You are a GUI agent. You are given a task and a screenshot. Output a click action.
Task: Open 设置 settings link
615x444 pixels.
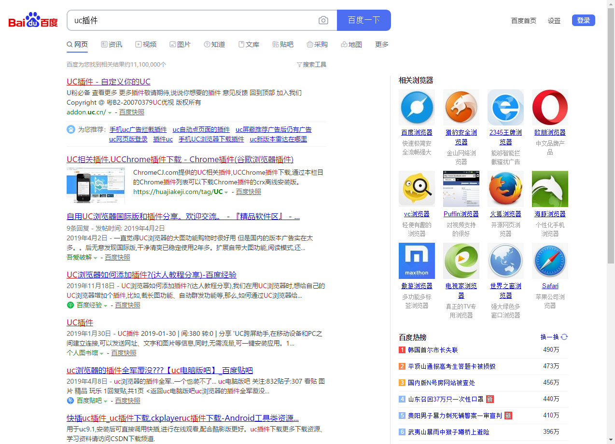554,21
